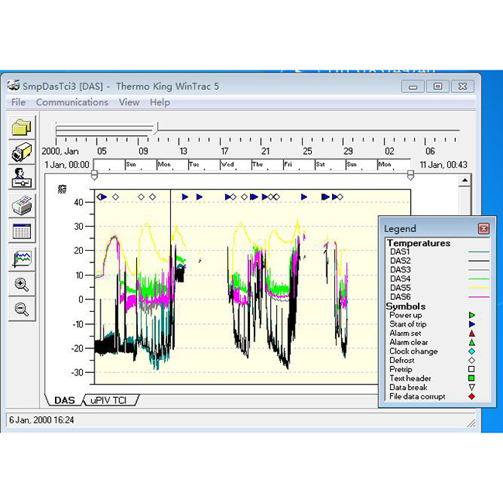Click the Defrost diamond symbol in Legend

coord(471,361)
